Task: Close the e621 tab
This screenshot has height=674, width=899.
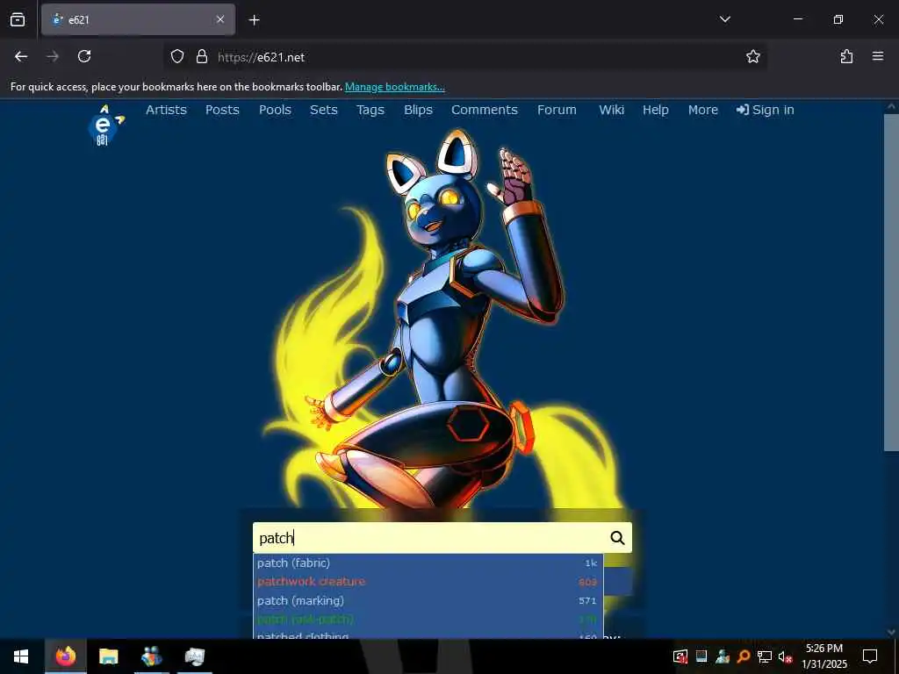Action: [220, 19]
